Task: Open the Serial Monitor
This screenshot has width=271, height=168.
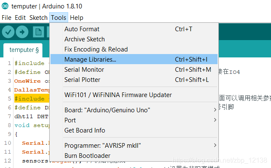Action: click(134, 70)
